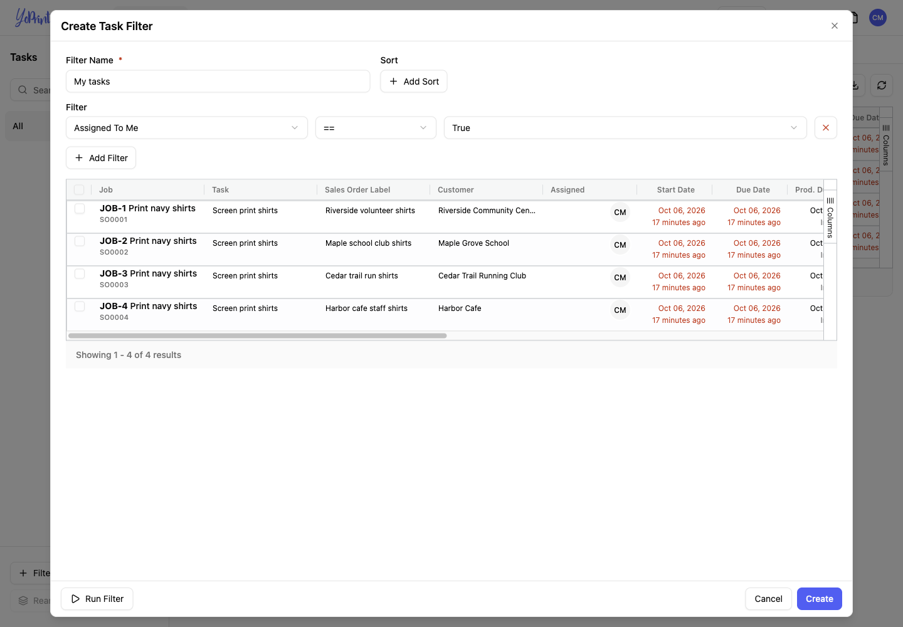Viewport: 903px width, 627px height.
Task: Click the Add Filter button
Action: coord(101,158)
